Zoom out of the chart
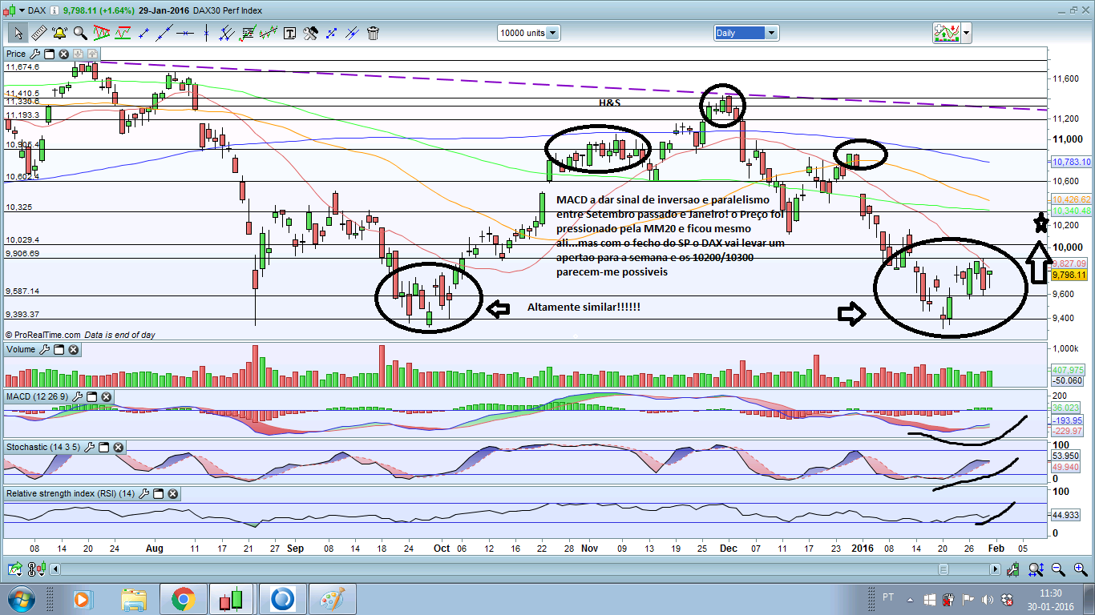Image resolution: width=1095 pixels, height=615 pixels. click(x=1057, y=569)
